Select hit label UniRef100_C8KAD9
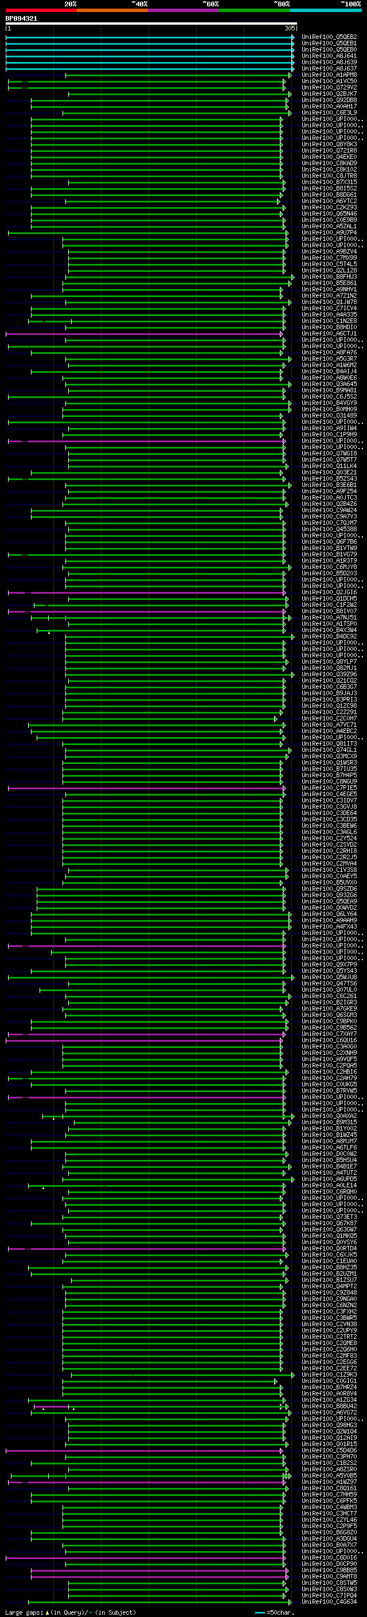Image resolution: width=367 pixels, height=1617 pixels. click(x=329, y=163)
